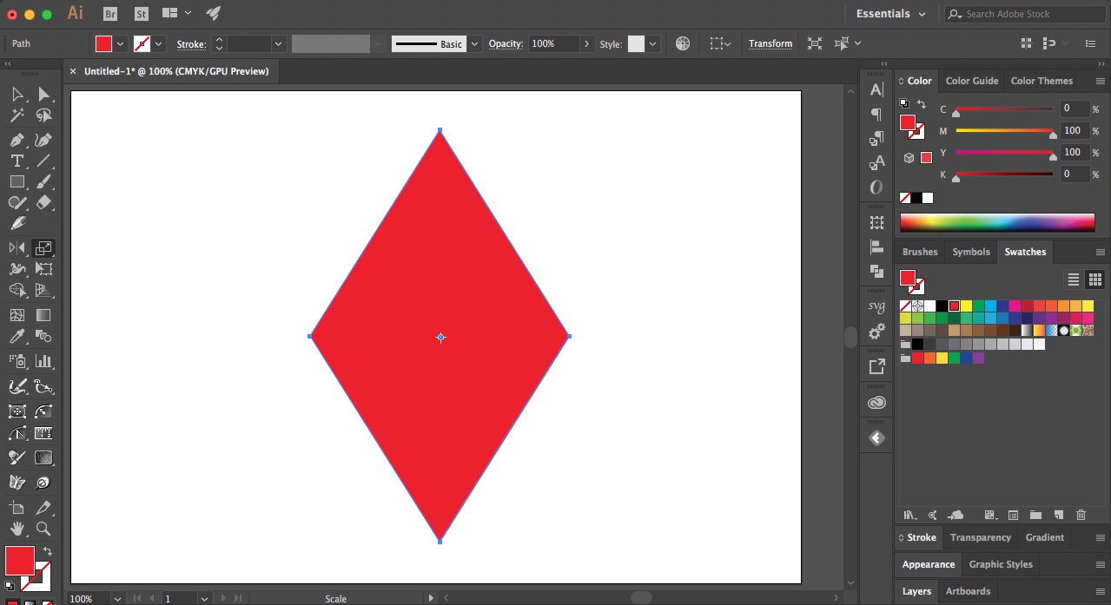
Task: Pick the Eyedropper tool
Action: tap(17, 336)
